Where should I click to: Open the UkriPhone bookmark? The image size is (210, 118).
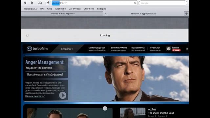point(89,9)
